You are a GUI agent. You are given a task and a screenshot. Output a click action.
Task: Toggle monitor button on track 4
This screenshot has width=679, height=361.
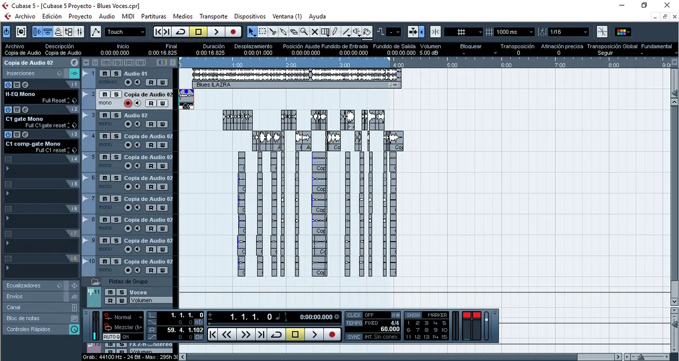click(x=137, y=145)
